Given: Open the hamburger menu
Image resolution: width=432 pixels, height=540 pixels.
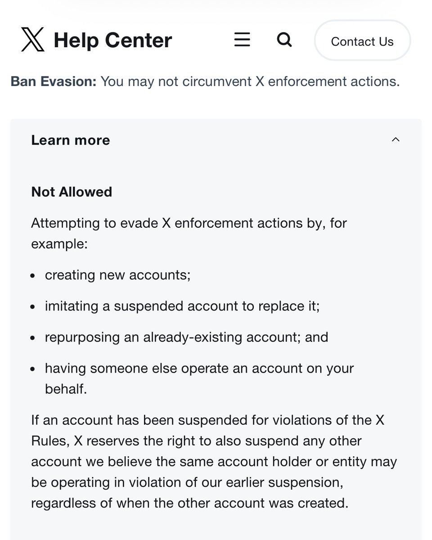Looking at the screenshot, I should [242, 40].
